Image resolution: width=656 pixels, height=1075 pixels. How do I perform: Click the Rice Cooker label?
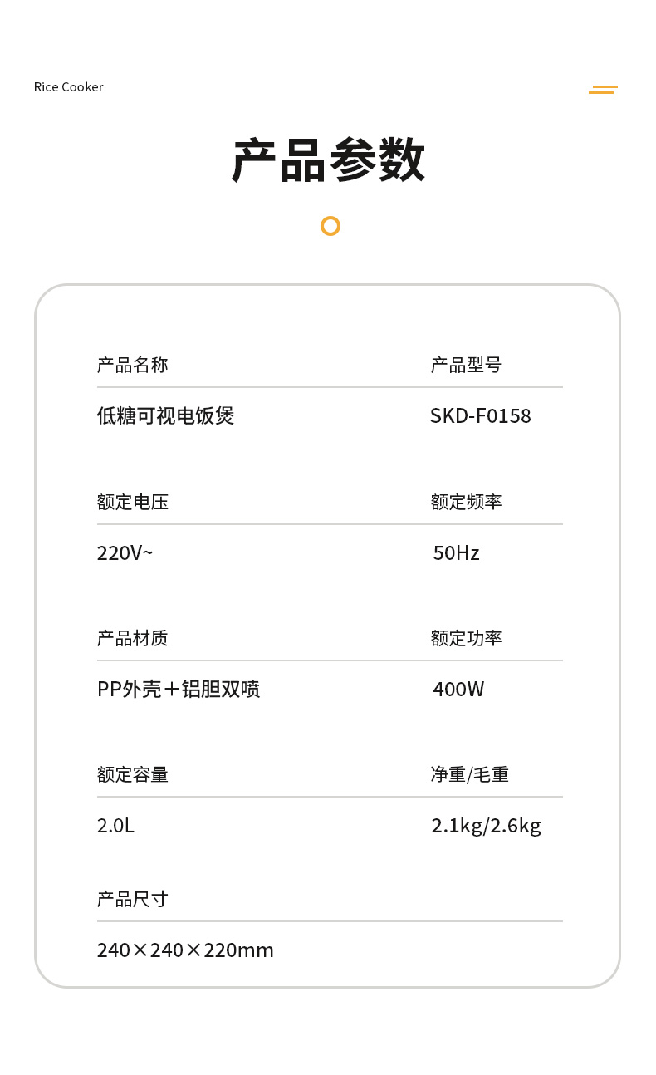pos(69,87)
